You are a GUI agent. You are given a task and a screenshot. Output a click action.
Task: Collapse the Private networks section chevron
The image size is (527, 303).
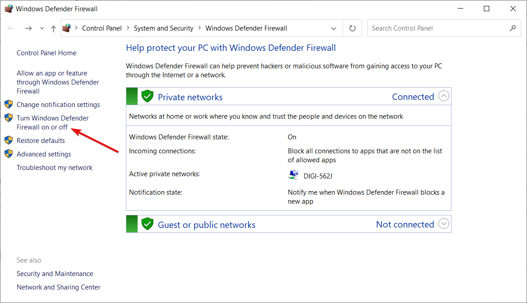coord(444,96)
